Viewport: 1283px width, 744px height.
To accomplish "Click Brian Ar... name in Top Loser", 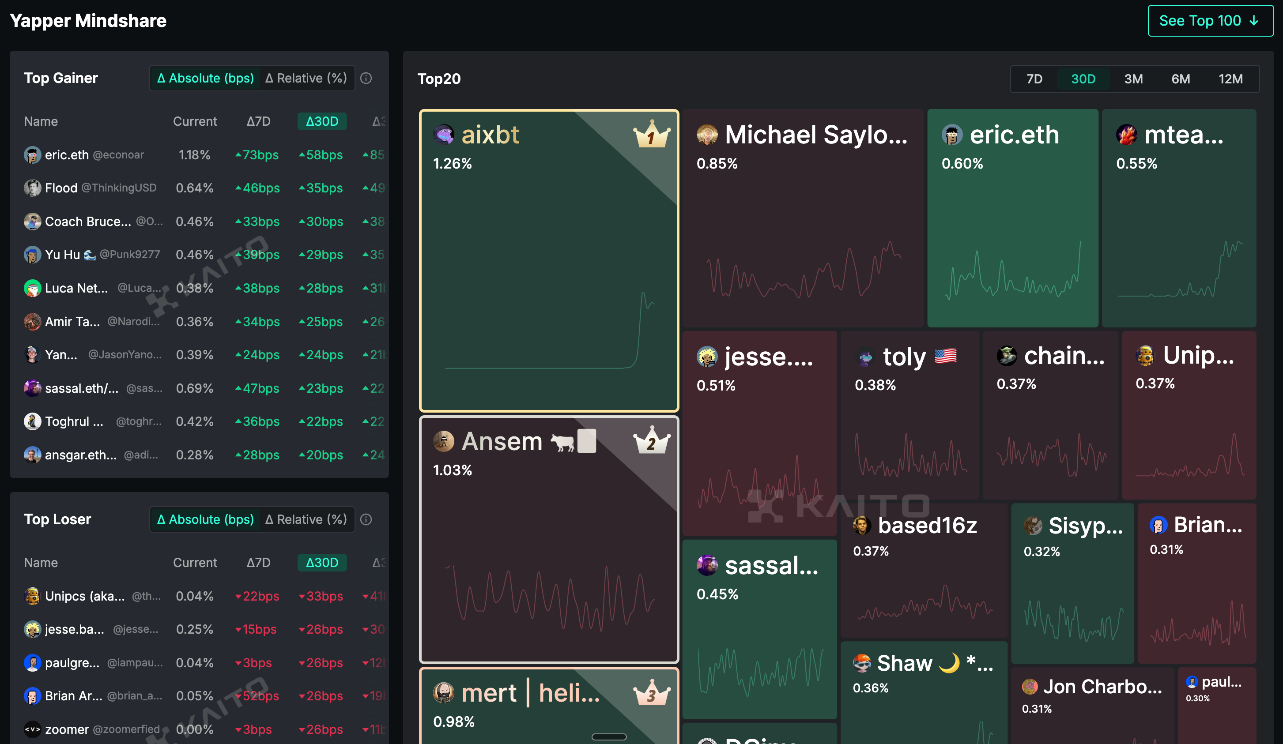I will tap(73, 696).
